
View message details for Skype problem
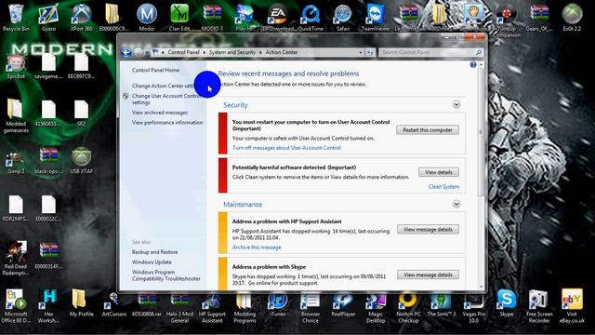pyautogui.click(x=428, y=275)
